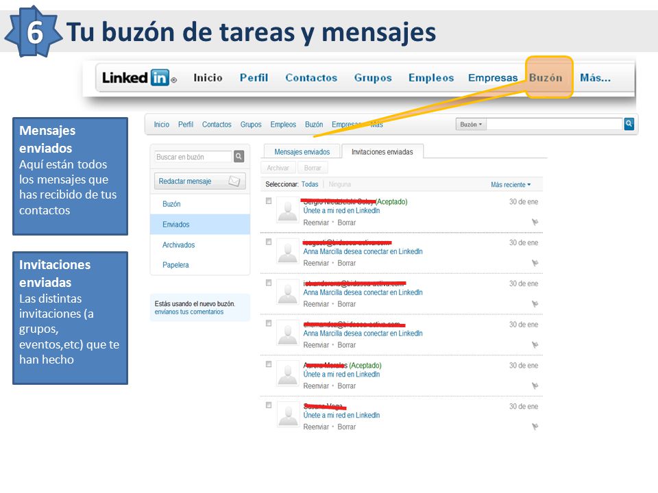Click Perfil in the small navigation bar
658x493 pixels.
pos(186,125)
